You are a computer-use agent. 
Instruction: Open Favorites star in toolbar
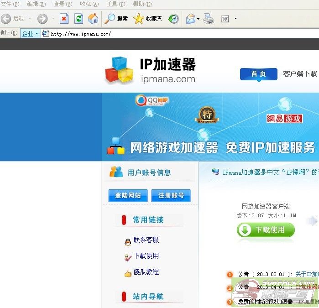(147, 19)
